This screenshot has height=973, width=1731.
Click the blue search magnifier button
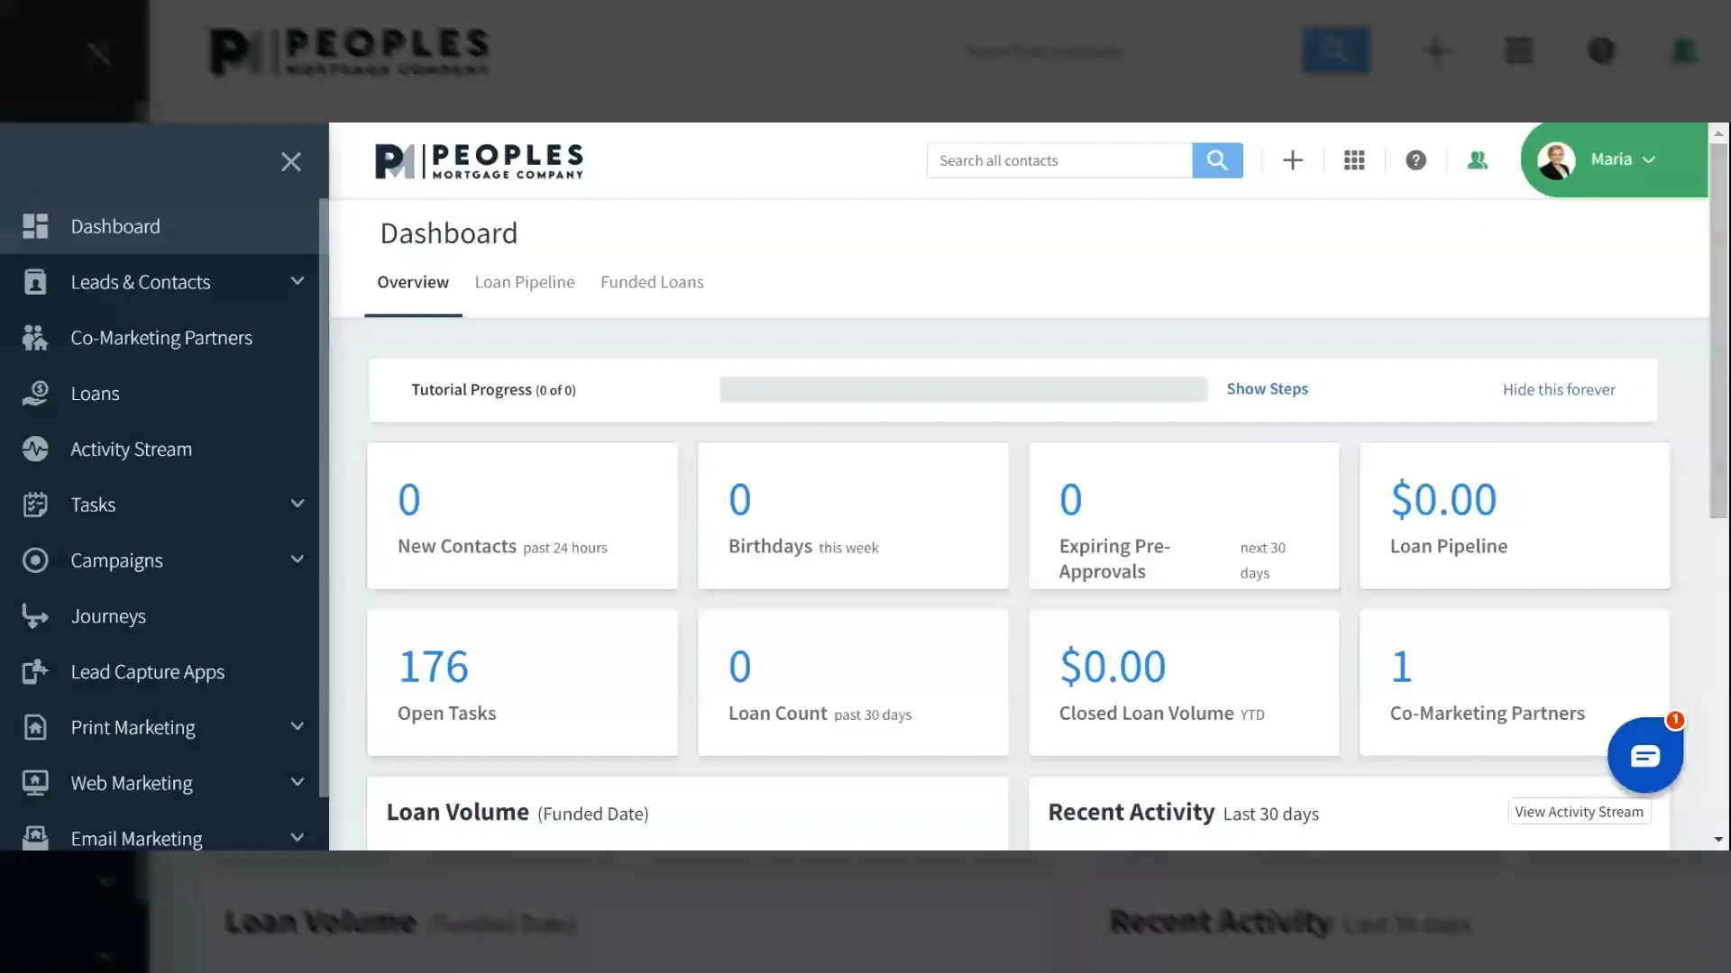(x=1217, y=160)
